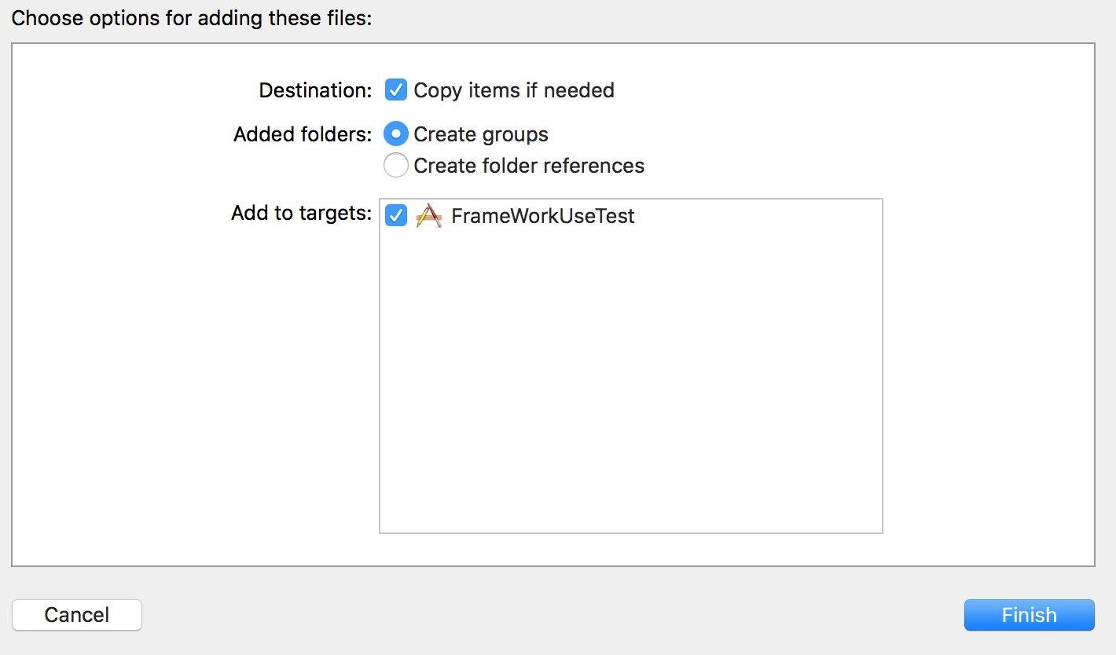The height and width of the screenshot is (655, 1116).
Task: Click gray dialog background between Cancel and Finish
Action: click(550, 615)
